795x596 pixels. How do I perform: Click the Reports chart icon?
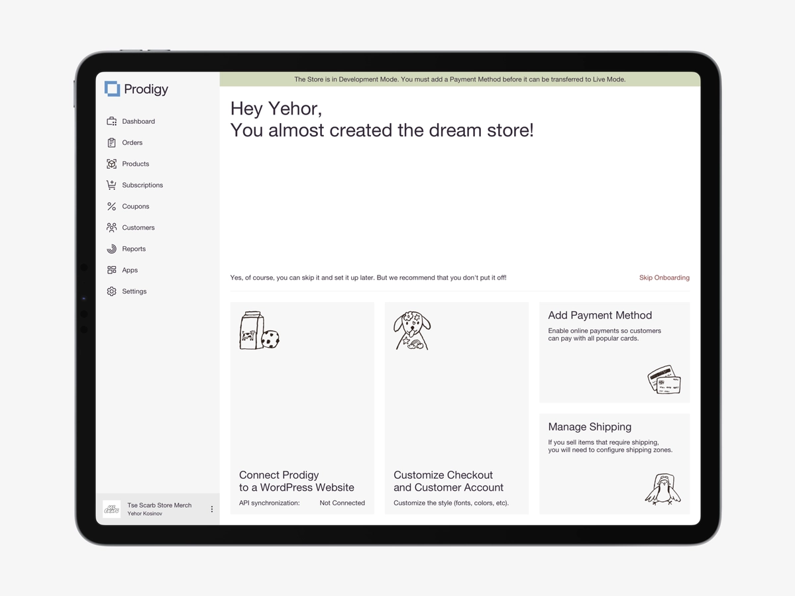click(111, 248)
